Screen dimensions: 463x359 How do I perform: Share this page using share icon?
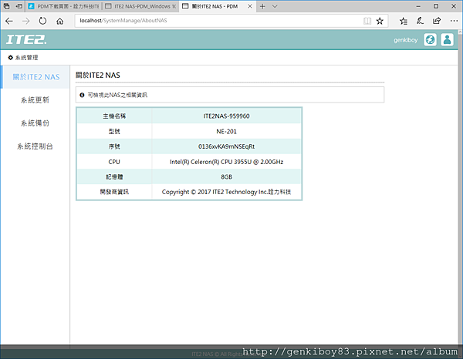pos(437,21)
